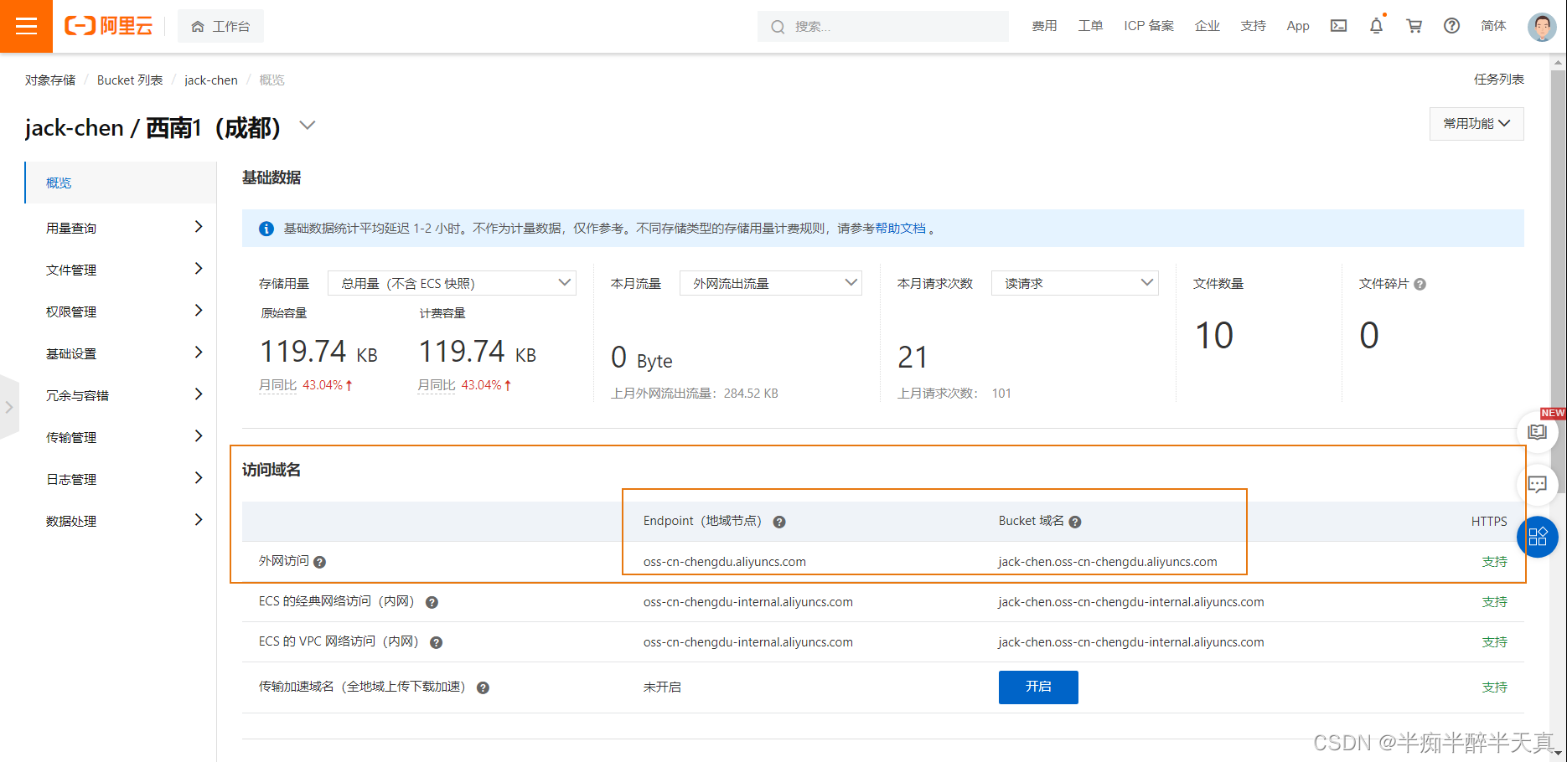1567x762 pixels.
Task: Open the notifications bell
Action: tap(1376, 26)
